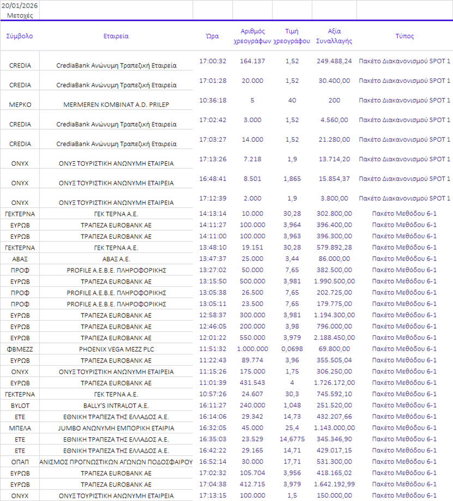
Task: Click the value 179.775,00
Action: click(x=334, y=304)
